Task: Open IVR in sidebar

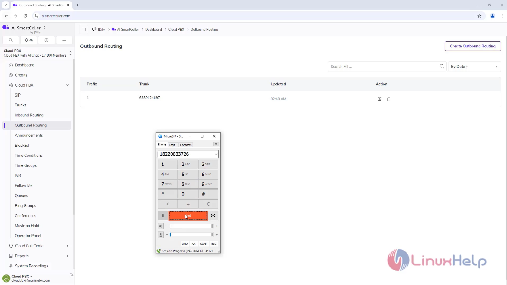Action: [18, 175]
